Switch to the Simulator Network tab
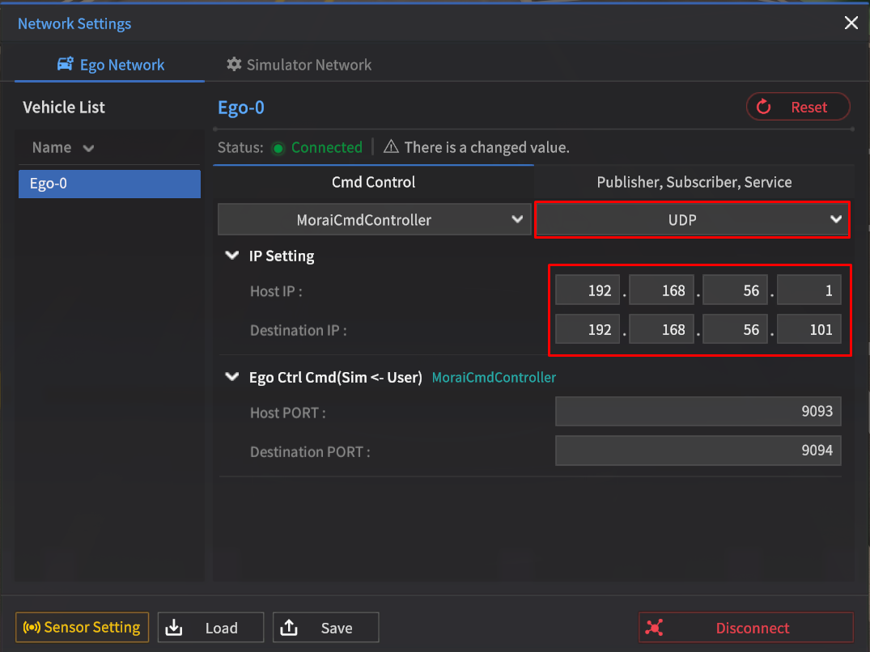The height and width of the screenshot is (652, 870). [x=299, y=65]
